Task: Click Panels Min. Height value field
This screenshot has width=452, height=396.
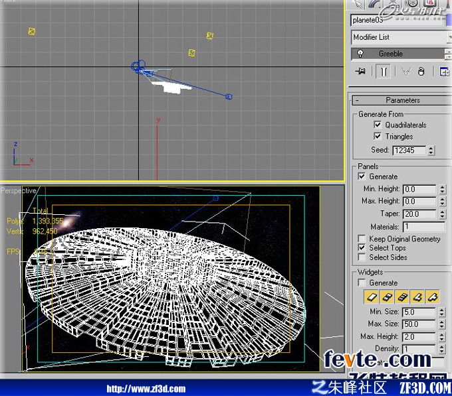Action: tap(419, 189)
